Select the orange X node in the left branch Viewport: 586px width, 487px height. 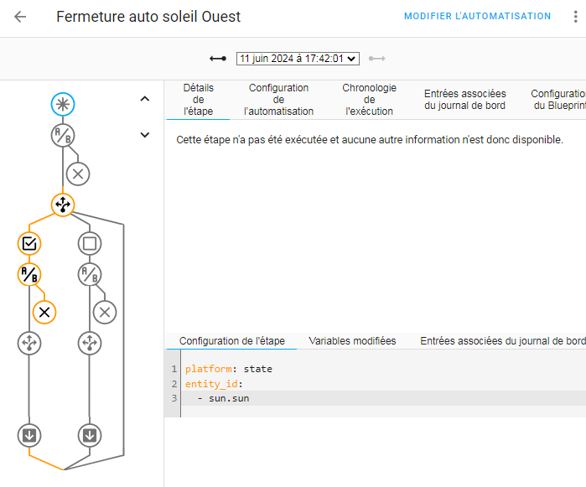point(44,312)
